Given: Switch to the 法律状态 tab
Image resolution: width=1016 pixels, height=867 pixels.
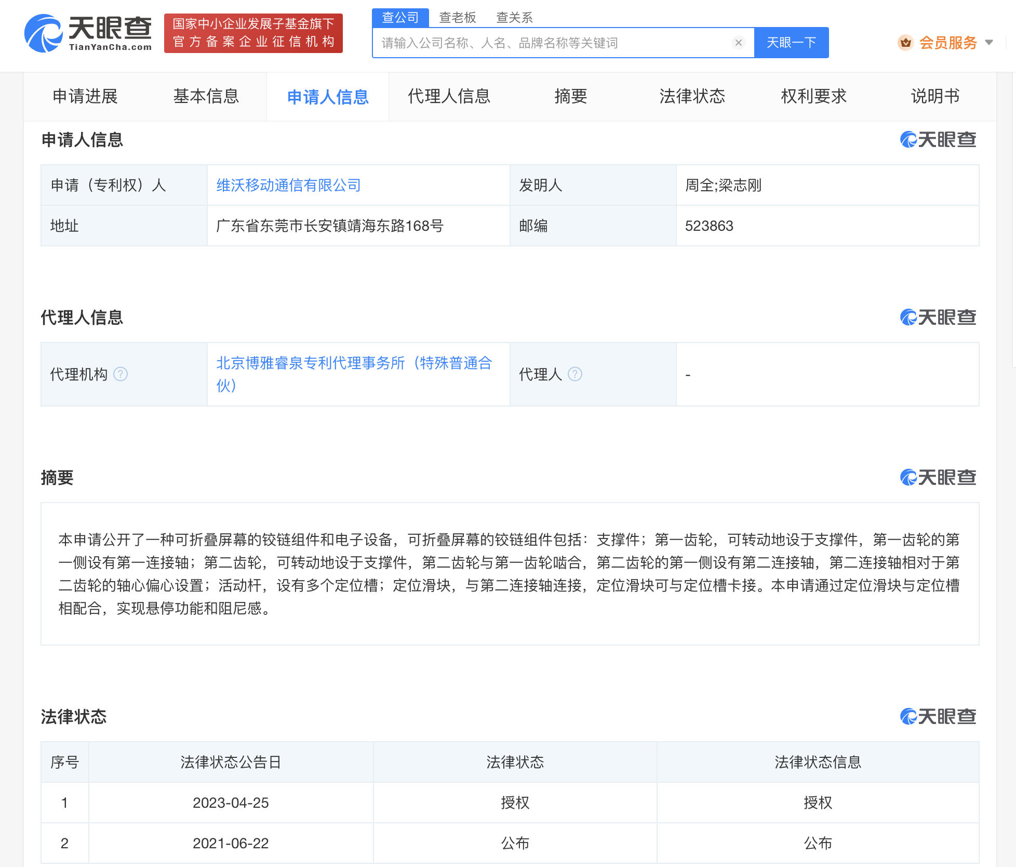Looking at the screenshot, I should [x=692, y=96].
